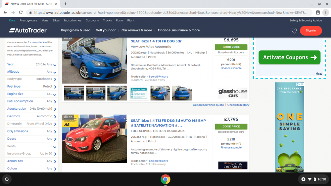Click Check its history link

(x=238, y=105)
